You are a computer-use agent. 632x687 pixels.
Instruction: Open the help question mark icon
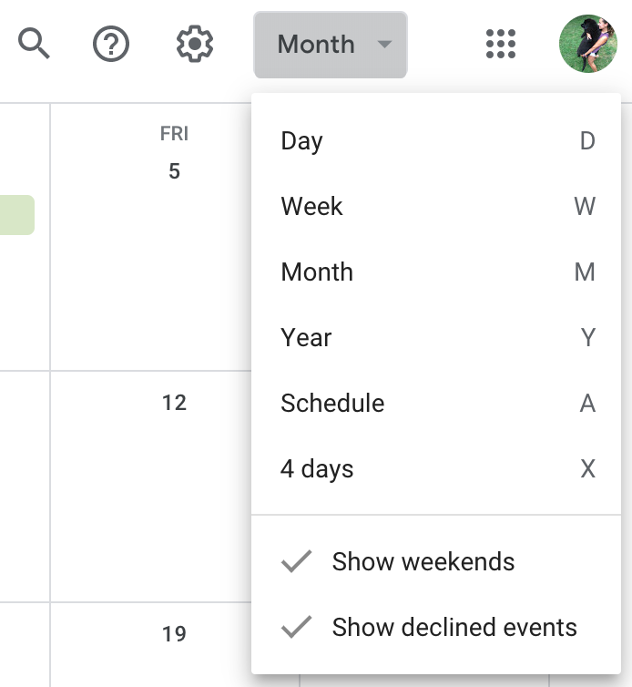(x=111, y=44)
